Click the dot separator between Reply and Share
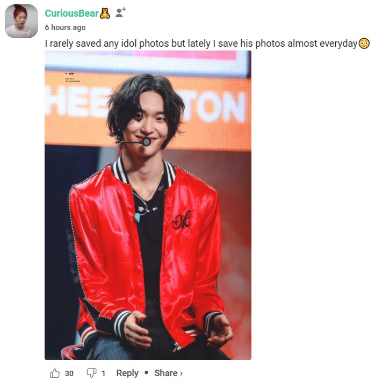Viewport: 375px width, 382px height. point(147,372)
